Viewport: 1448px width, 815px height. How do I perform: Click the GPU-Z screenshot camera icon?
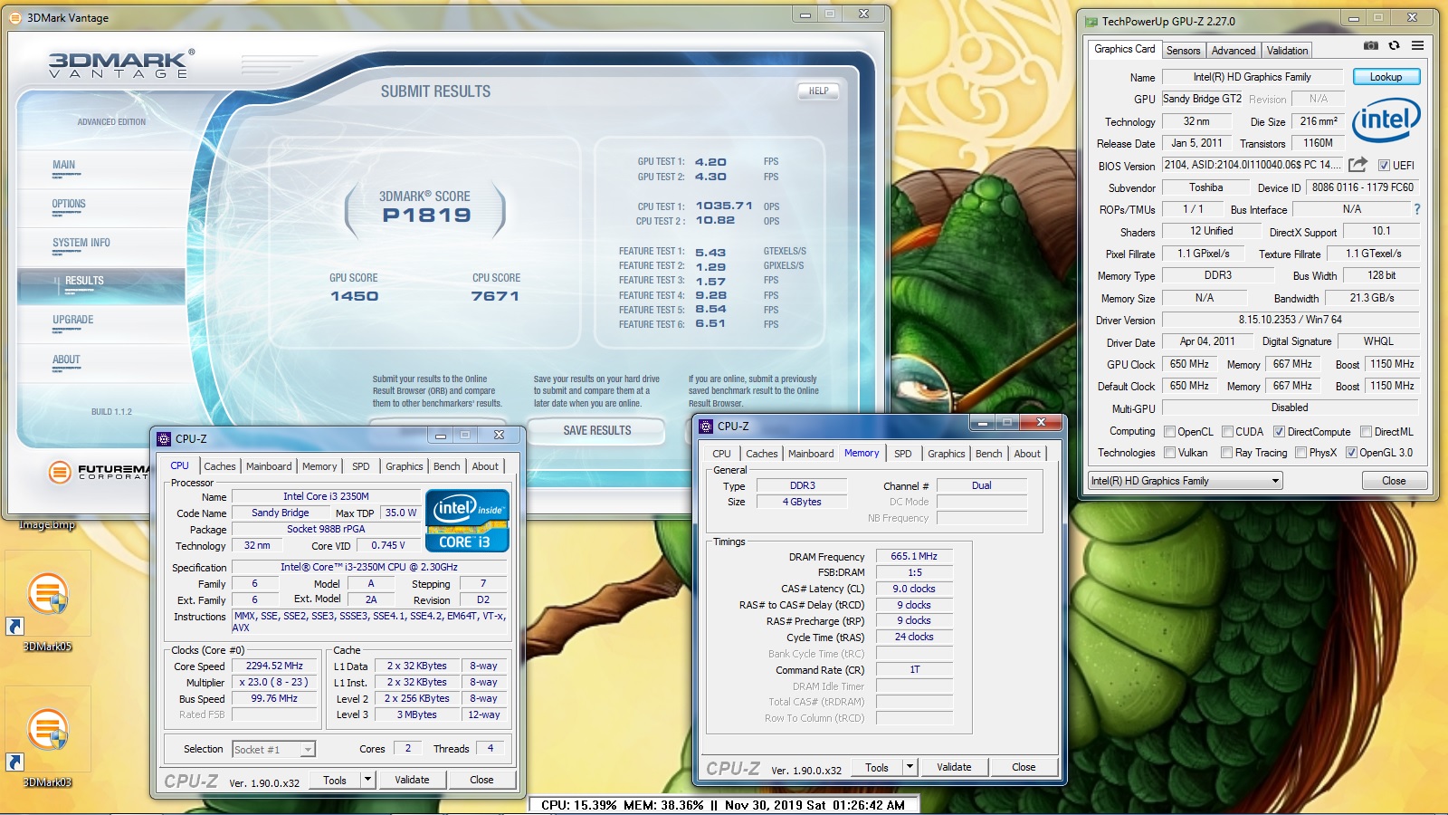pyautogui.click(x=1371, y=45)
